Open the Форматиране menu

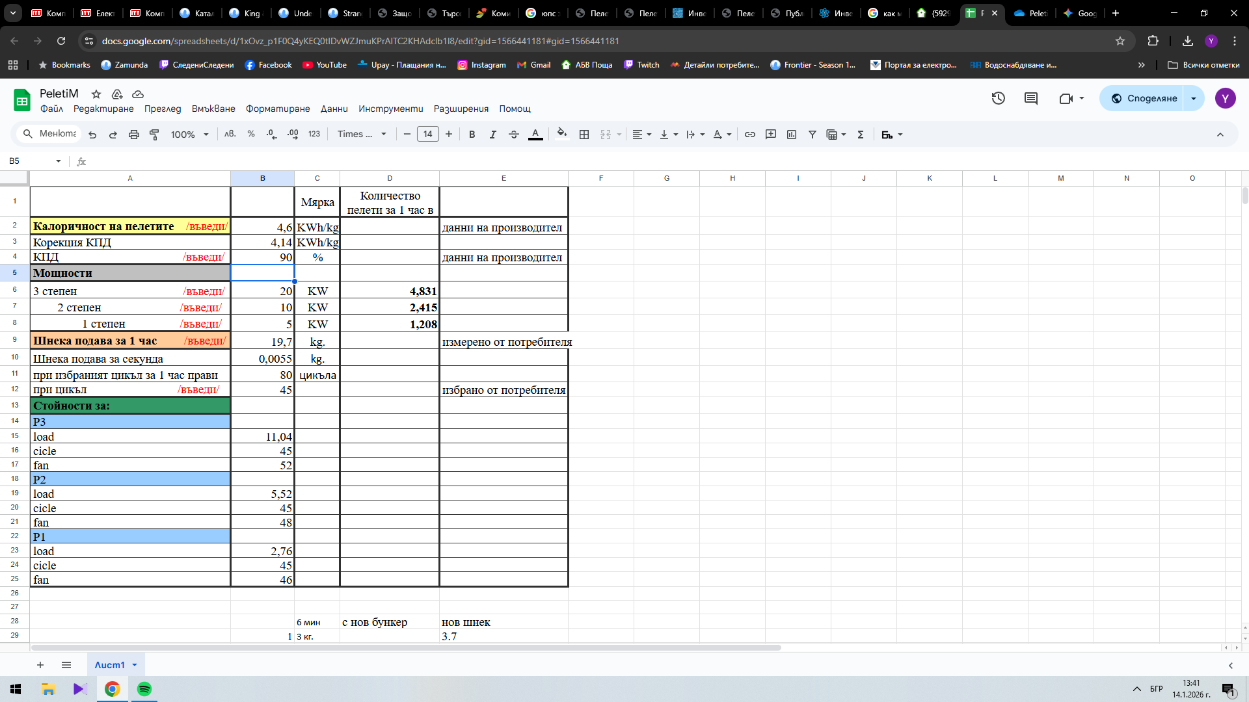[x=277, y=109]
